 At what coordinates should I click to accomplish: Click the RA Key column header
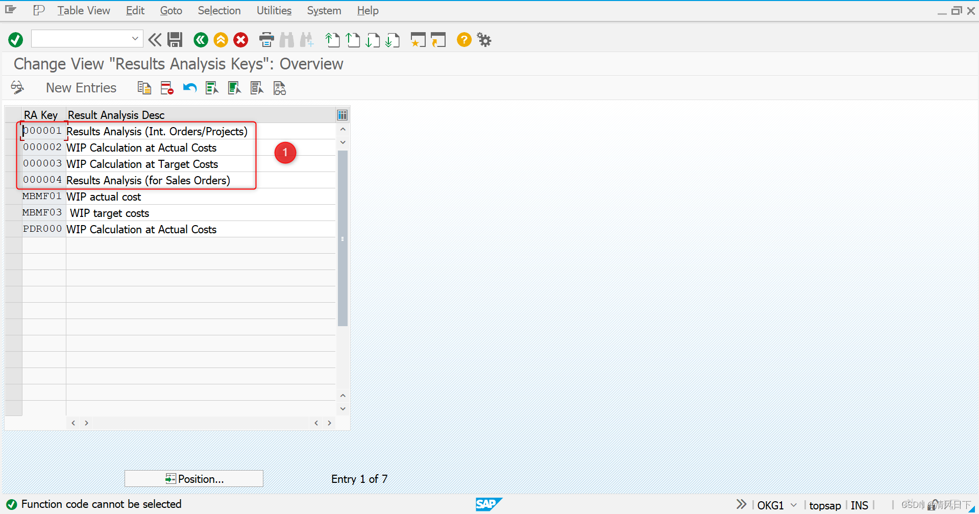click(x=44, y=115)
